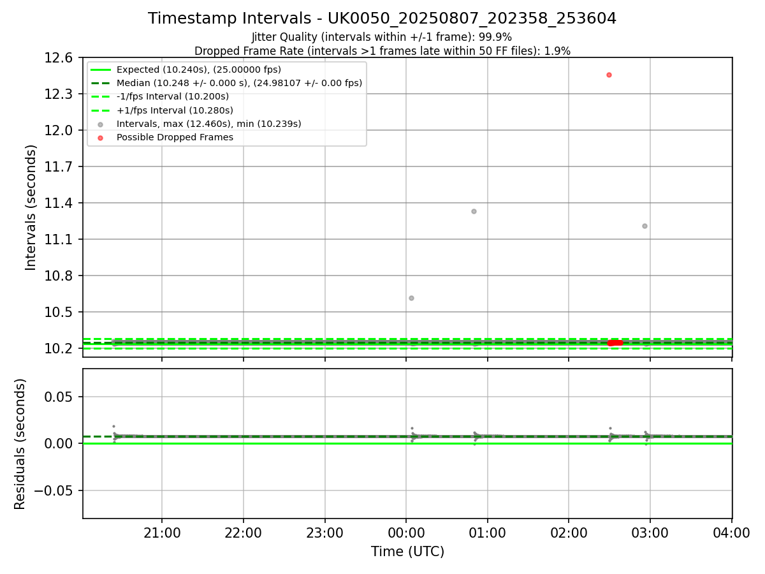Click the gray interval point near 11.2s
Screen dimensions: 765x574
pos(645,226)
